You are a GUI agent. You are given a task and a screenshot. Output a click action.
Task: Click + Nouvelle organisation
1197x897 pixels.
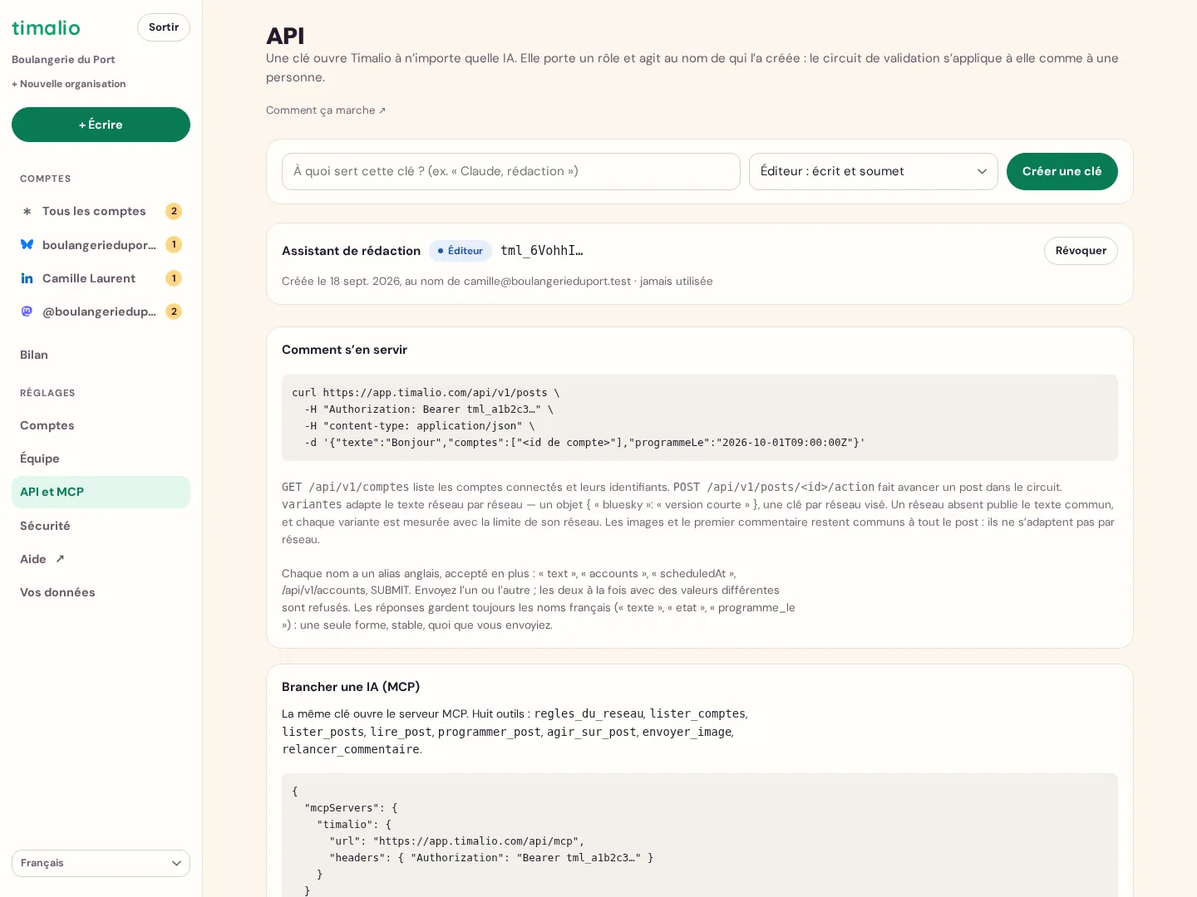pyautogui.click(x=69, y=84)
